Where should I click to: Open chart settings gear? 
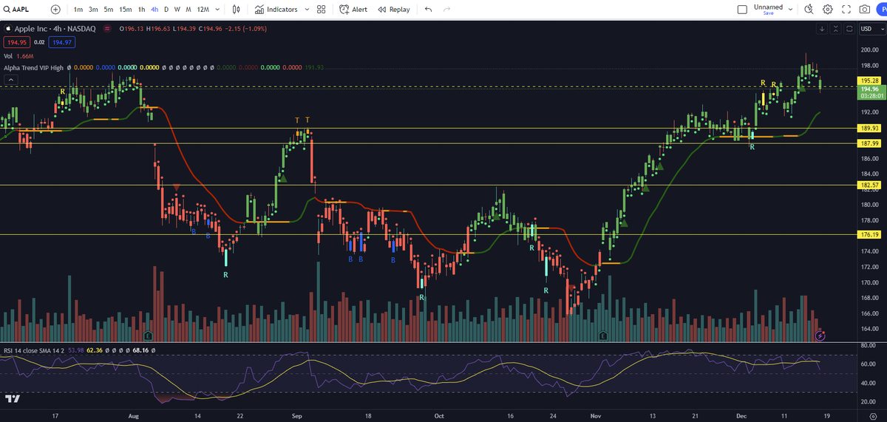827,10
